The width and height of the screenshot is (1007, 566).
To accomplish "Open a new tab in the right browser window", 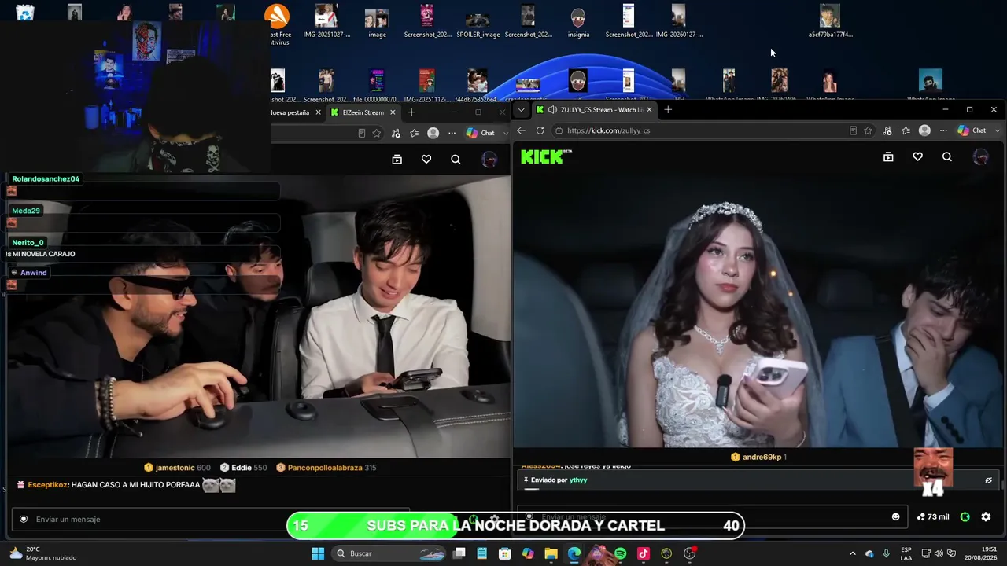I will 668,110.
